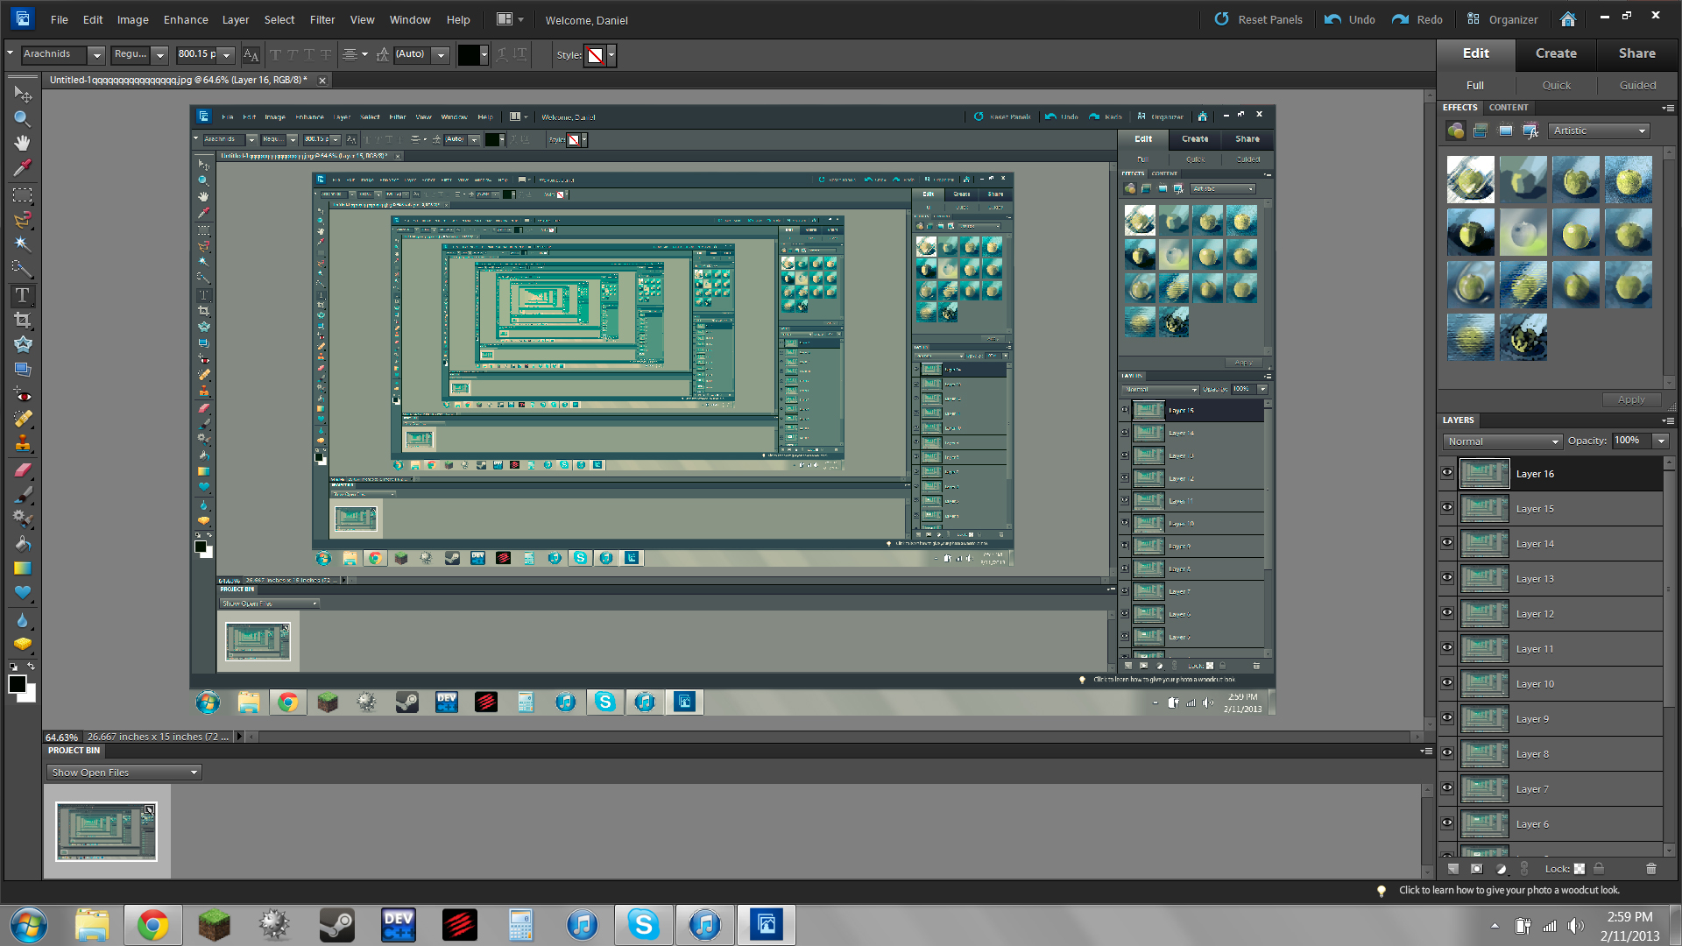
Task: Open the Artistic effects category dropdown
Action: point(1599,131)
